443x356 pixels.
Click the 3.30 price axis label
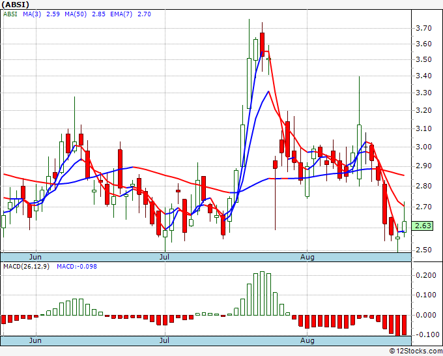point(423,93)
